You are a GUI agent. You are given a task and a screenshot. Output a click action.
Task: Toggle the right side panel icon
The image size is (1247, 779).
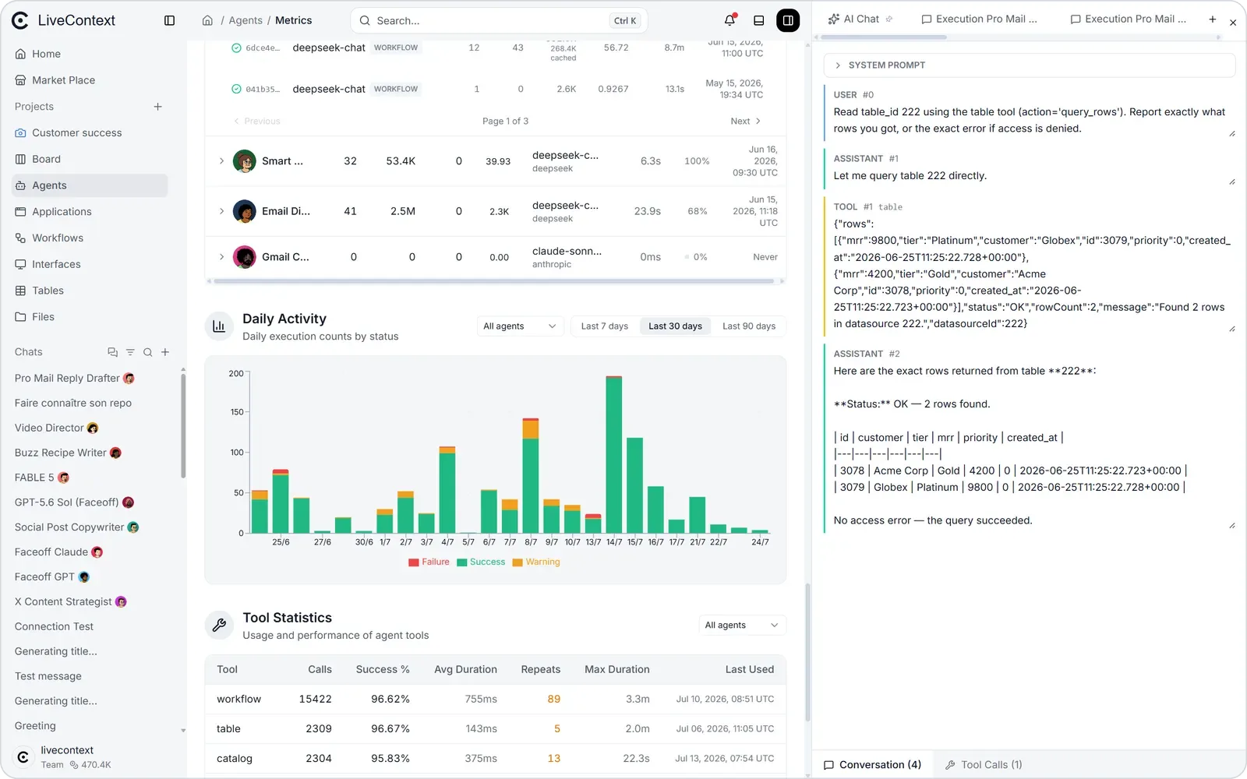click(x=788, y=20)
